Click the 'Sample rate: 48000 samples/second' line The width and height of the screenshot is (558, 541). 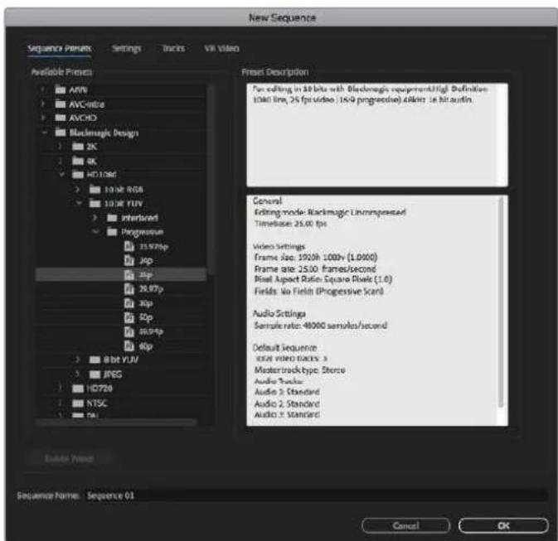321,326
